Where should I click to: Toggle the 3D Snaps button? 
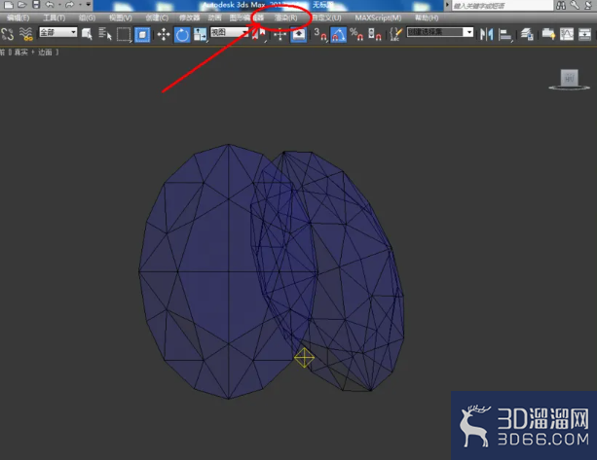320,35
